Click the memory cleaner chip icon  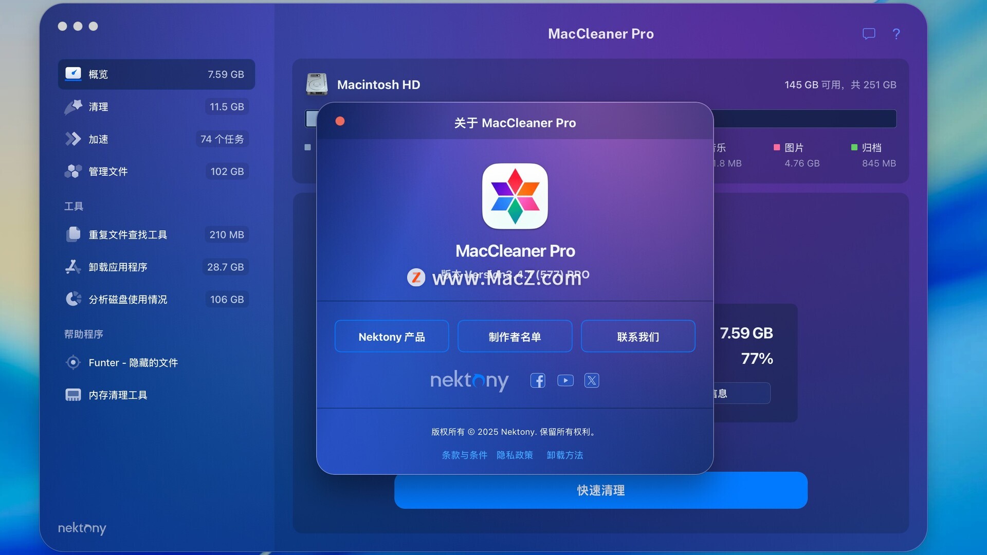pos(73,395)
